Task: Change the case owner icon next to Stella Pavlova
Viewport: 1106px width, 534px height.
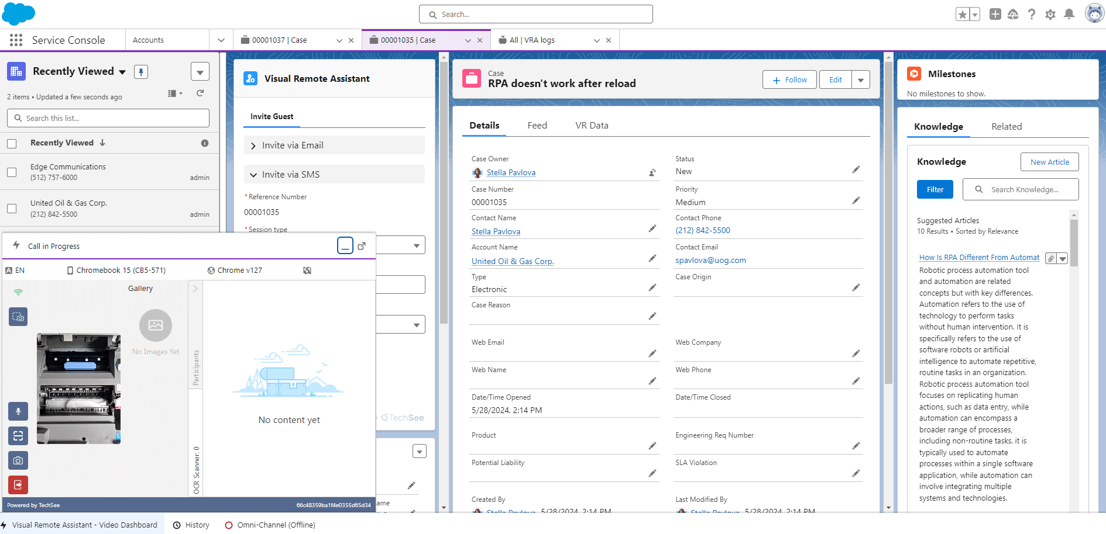Action: [652, 173]
